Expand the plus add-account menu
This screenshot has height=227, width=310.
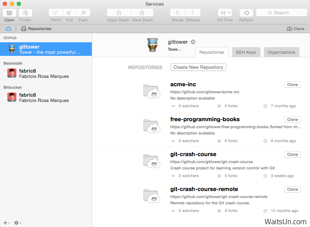click(6, 223)
